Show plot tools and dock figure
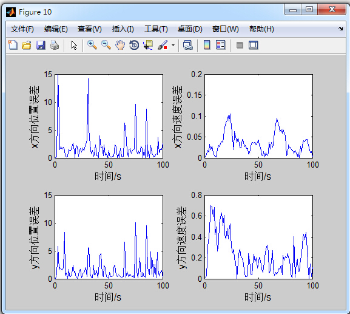This screenshot has width=350, height=314. pyautogui.click(x=254, y=45)
